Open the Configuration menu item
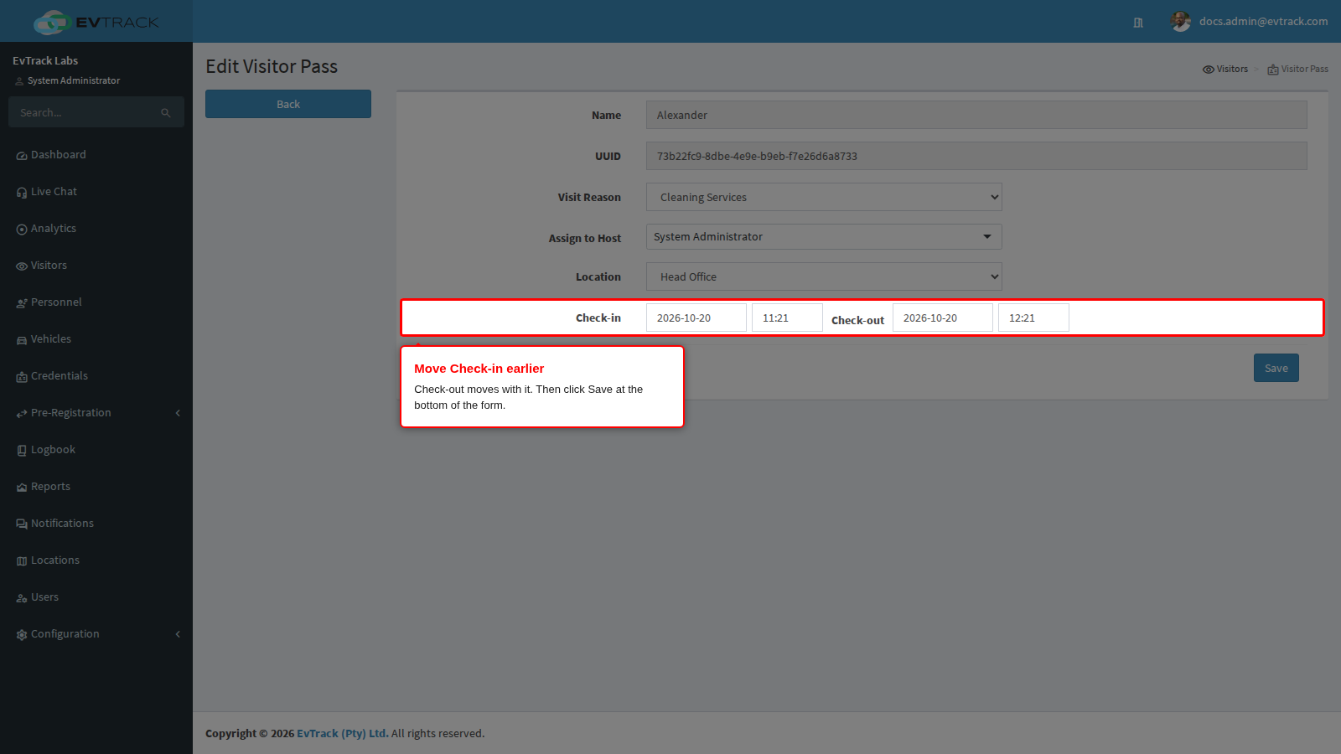 click(96, 634)
